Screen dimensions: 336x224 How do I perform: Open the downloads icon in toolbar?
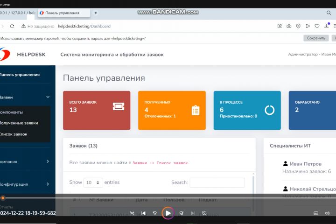pyautogui.click(x=326, y=26)
